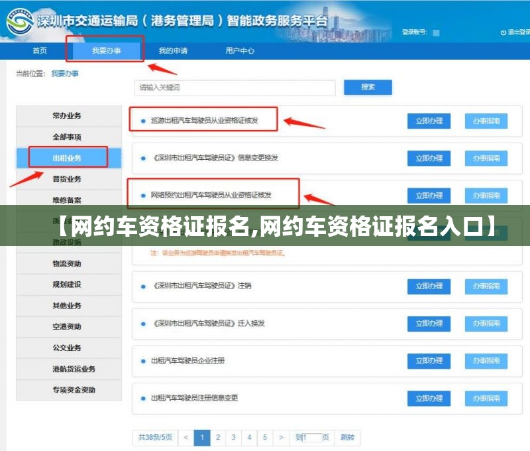530x451 pixels.
Task: Click 《深圳市出租汽车驾驶员证》注销 item text
Action: (x=202, y=286)
